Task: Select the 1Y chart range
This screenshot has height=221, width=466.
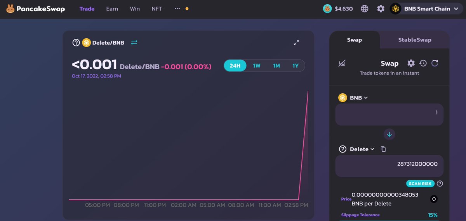Action: click(x=296, y=66)
